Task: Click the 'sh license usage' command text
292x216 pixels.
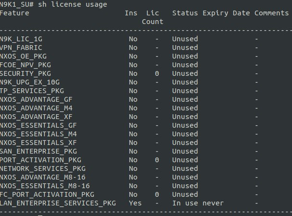Action: tap(73, 4)
